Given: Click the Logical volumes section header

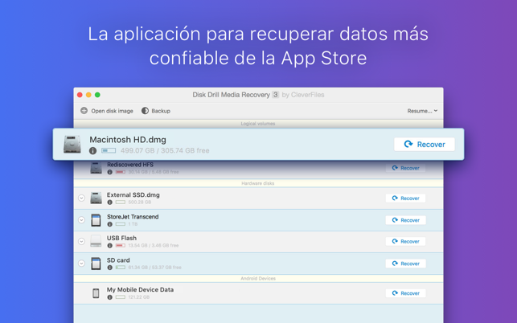Looking at the screenshot, I should (x=258, y=124).
